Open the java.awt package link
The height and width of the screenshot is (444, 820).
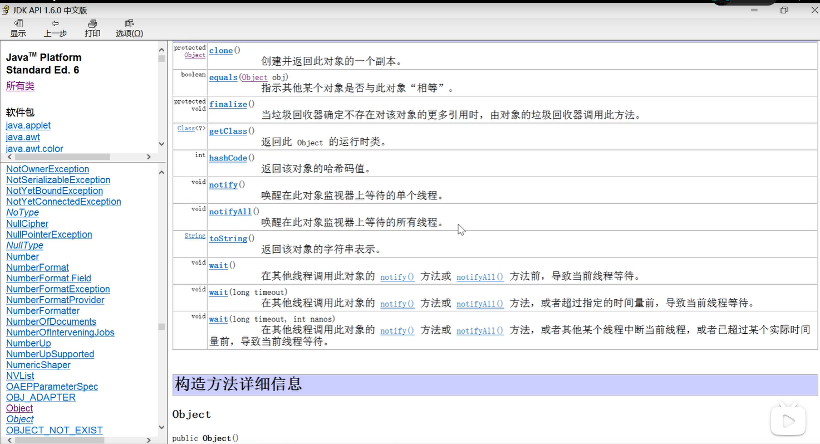pos(23,137)
